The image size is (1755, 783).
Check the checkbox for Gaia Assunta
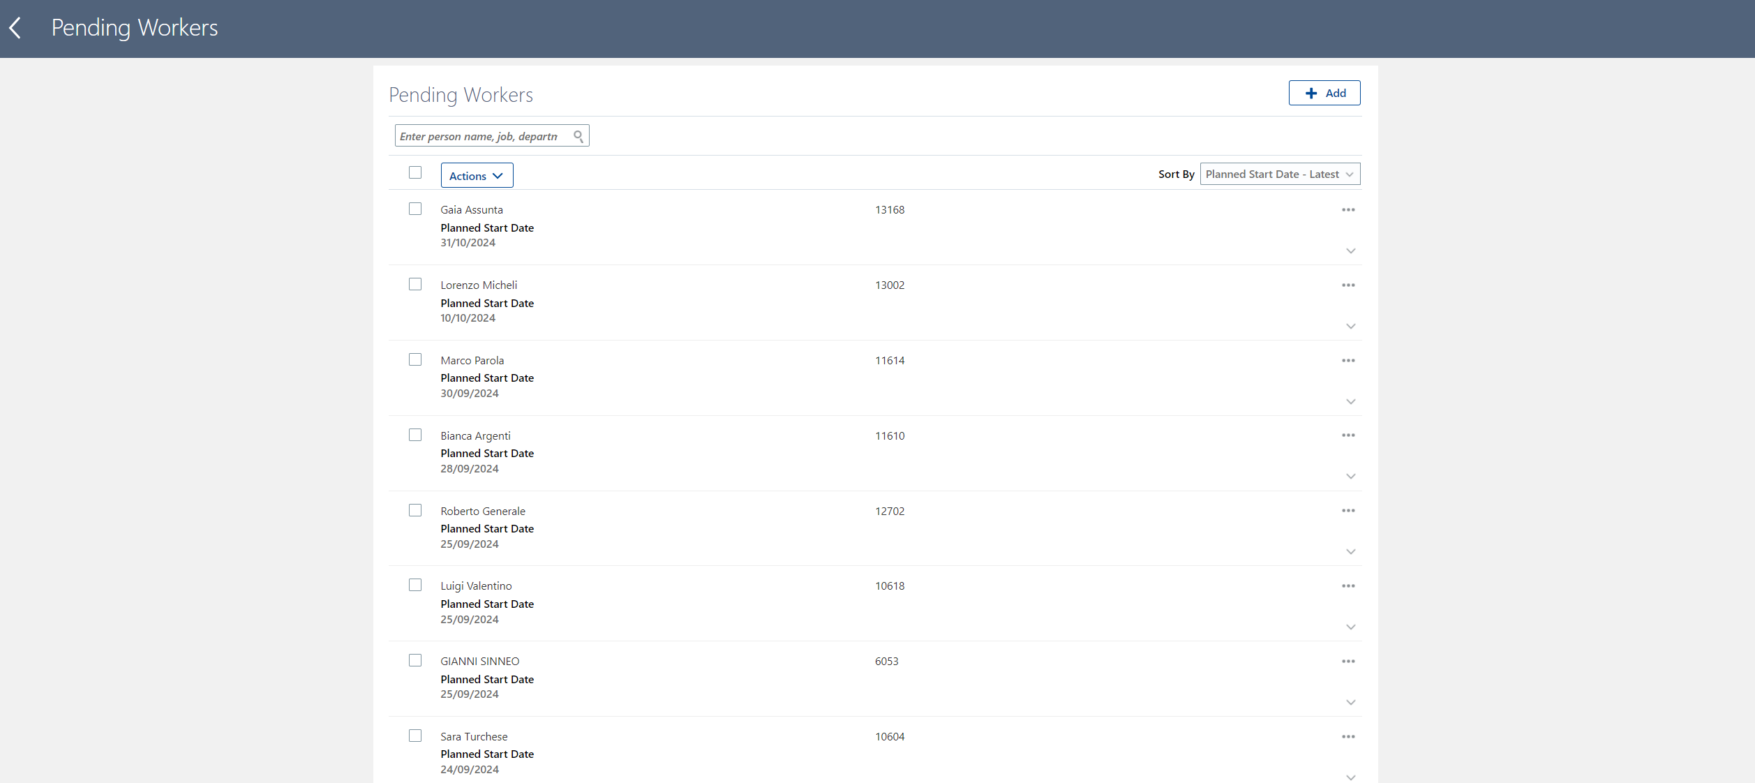coord(415,209)
